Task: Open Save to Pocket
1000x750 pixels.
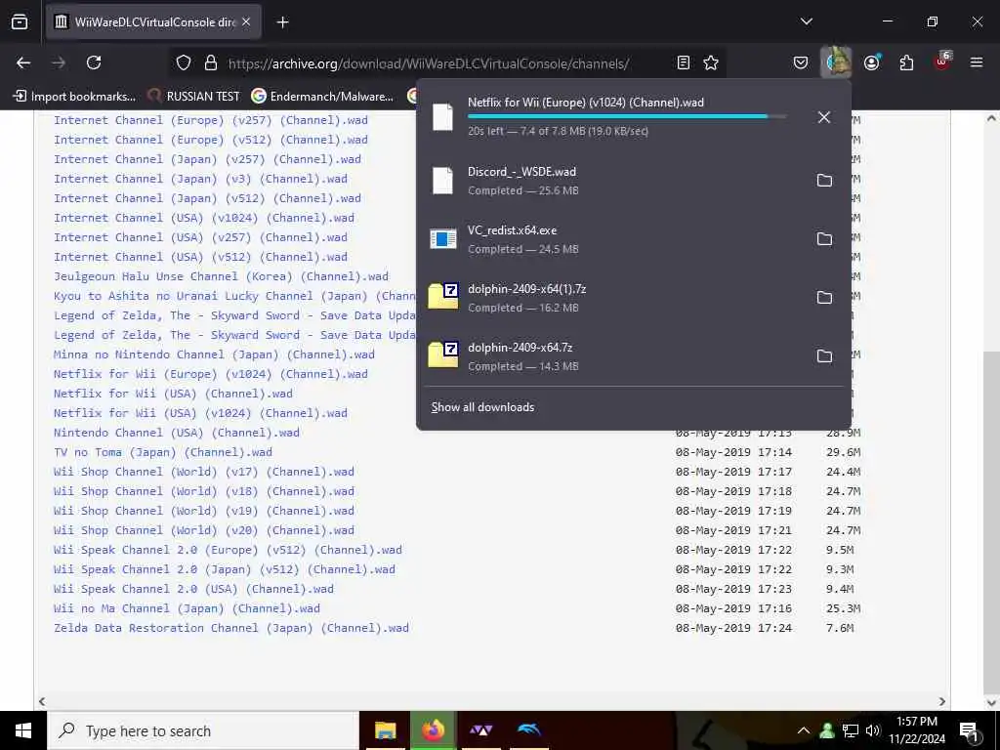Action: 801,62
